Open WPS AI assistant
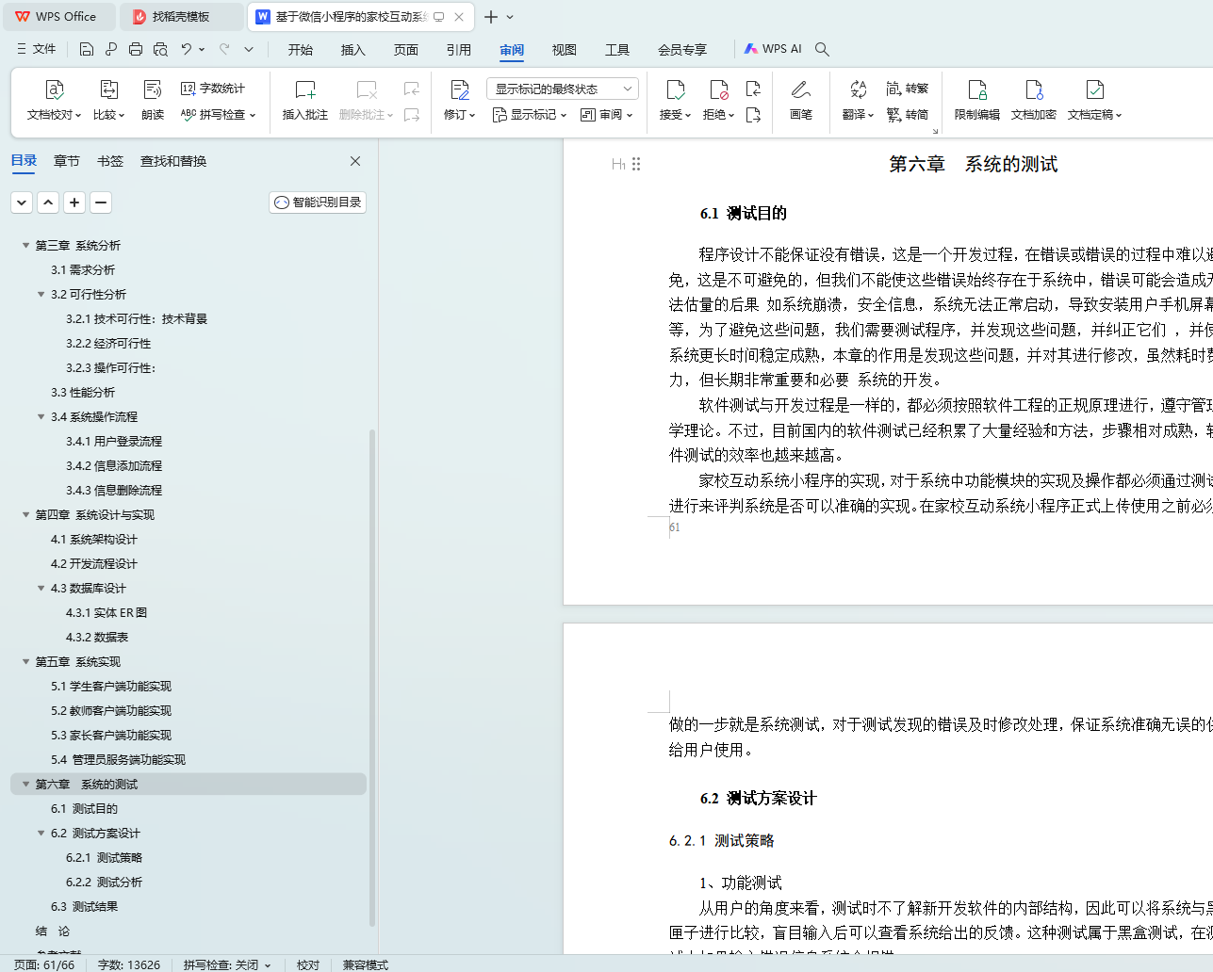 pyautogui.click(x=773, y=49)
